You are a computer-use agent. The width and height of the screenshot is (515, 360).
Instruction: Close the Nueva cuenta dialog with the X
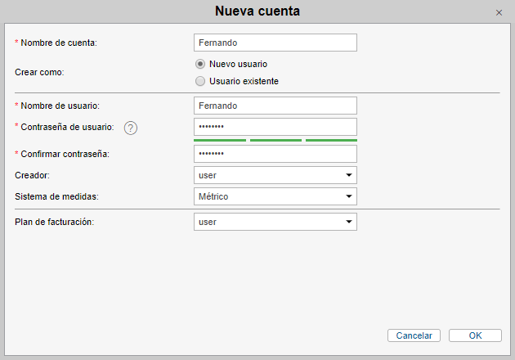[x=499, y=12]
